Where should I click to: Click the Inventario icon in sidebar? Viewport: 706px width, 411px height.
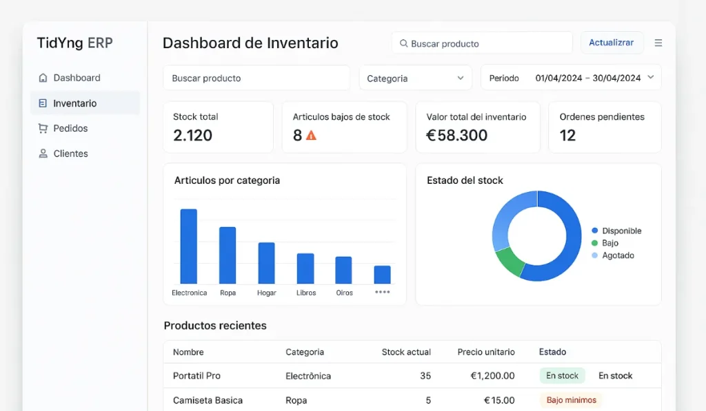pos(43,103)
